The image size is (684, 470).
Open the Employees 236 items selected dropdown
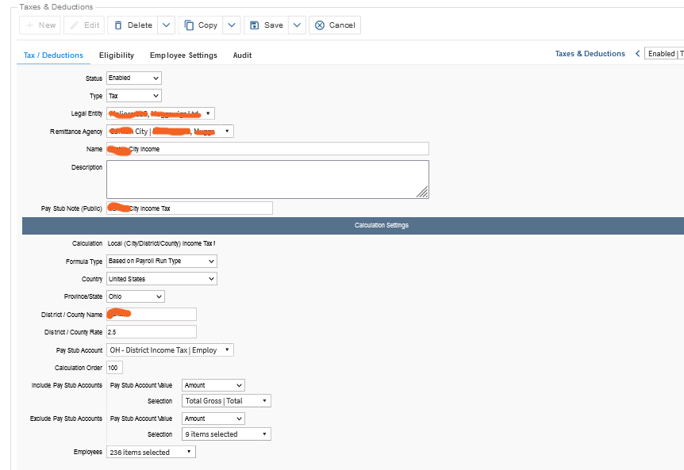pyautogui.click(x=151, y=452)
